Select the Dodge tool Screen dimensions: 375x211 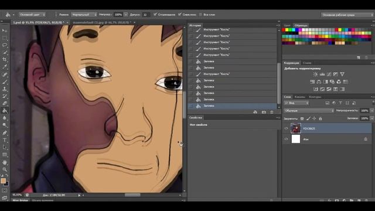click(5, 125)
